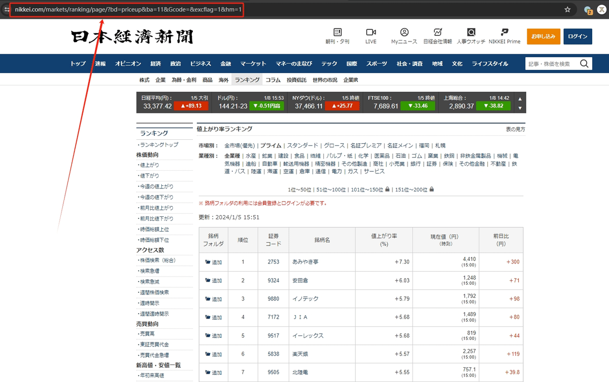Open 時価総額上位 in sidebar
The height and width of the screenshot is (382, 609).
click(x=154, y=230)
